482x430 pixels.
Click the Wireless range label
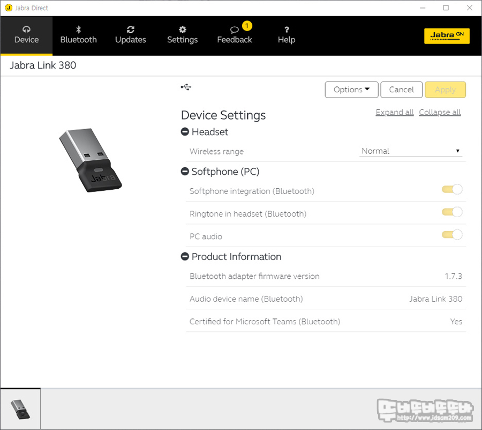coord(216,151)
